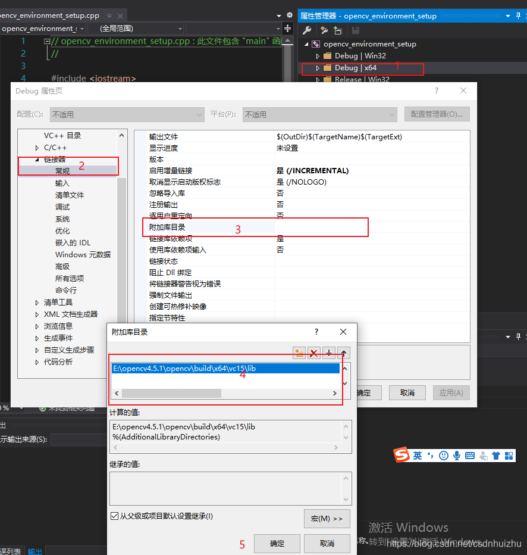Click 确定 in the 附加库目录 dialog
Viewport: 527px width, 555px height.
(277, 543)
